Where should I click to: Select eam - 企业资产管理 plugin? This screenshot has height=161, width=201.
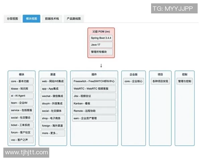coord(94,118)
